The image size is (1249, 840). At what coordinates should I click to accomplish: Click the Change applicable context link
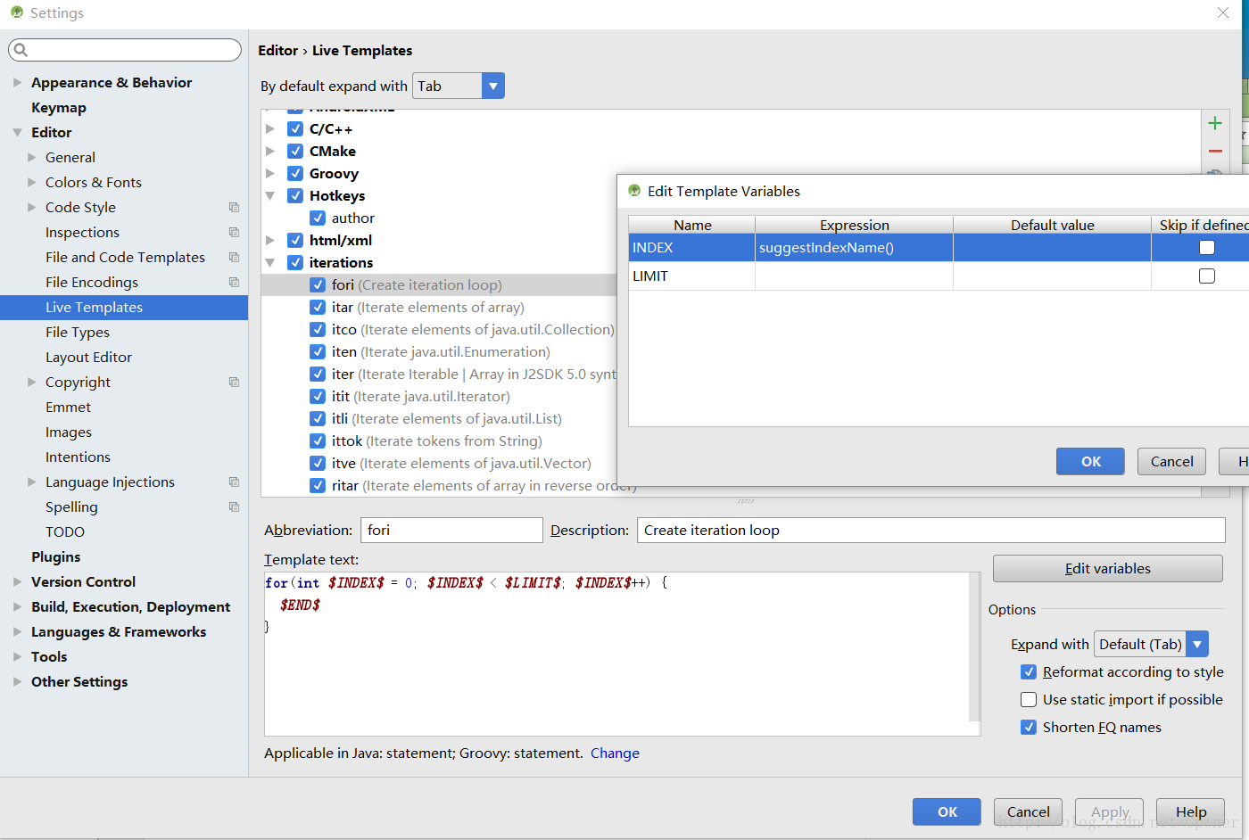tap(615, 753)
